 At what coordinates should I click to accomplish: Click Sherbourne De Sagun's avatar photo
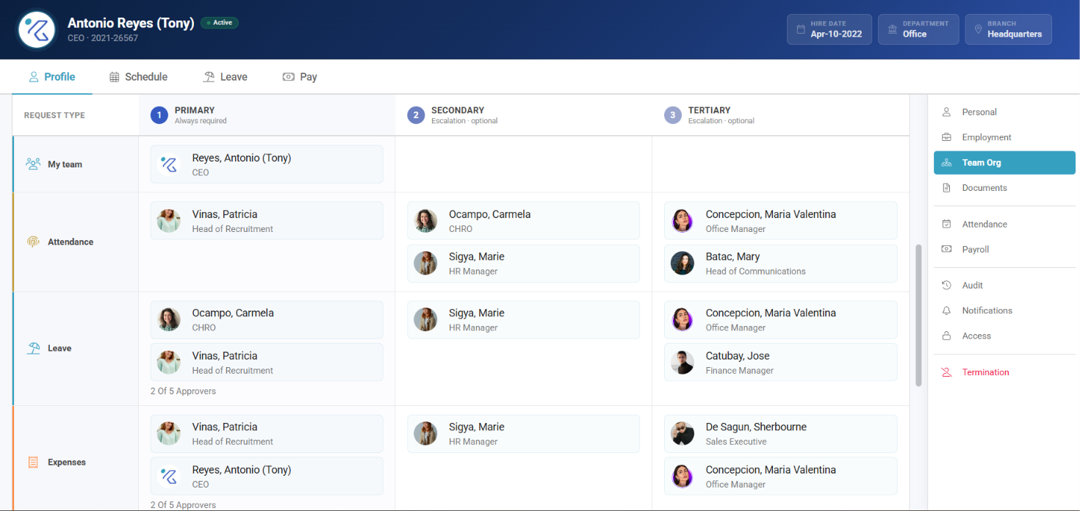click(683, 434)
